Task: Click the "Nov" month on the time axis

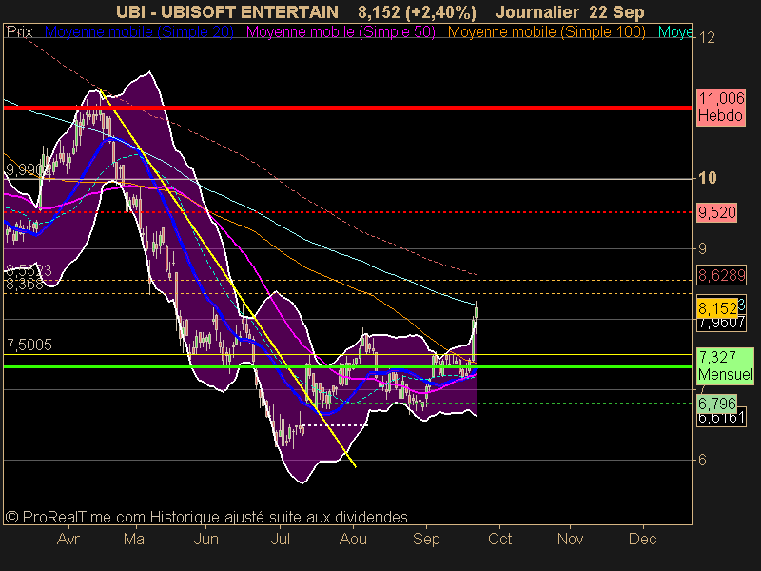Action: click(570, 539)
